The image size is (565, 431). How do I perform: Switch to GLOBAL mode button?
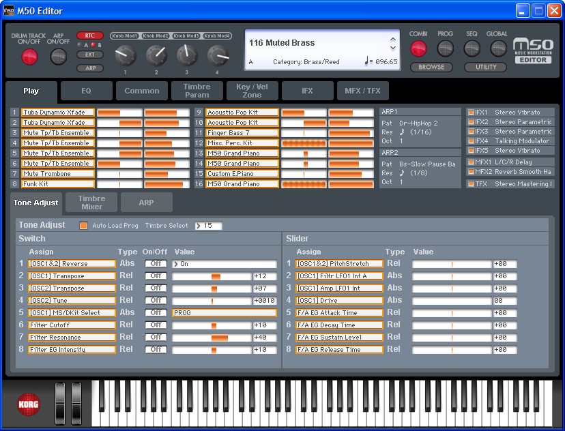click(498, 48)
